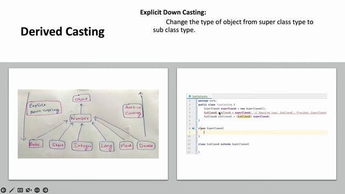Select the handwritten class hierarchy picture
The image size is (345, 194).
88,124
